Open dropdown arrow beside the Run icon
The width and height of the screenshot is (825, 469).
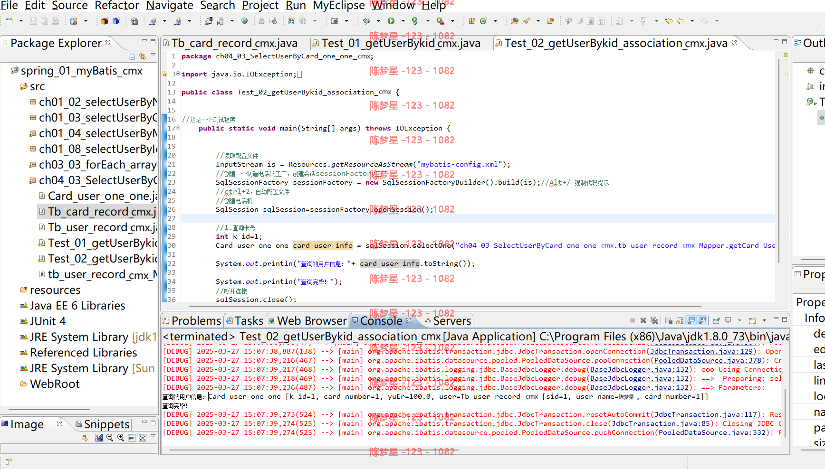[x=403, y=21]
